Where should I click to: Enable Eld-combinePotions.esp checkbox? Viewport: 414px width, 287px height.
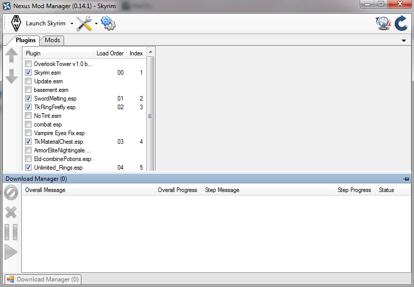click(28, 159)
